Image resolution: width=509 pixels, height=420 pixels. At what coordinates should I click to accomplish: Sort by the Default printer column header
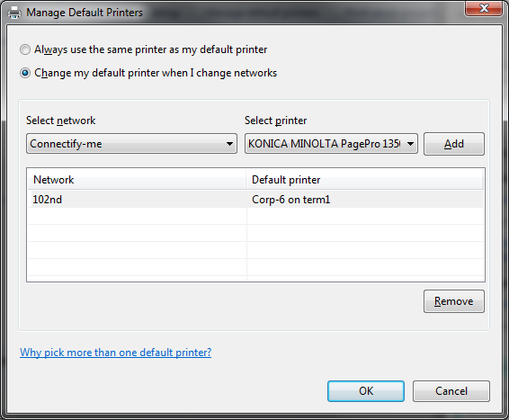tap(364, 180)
